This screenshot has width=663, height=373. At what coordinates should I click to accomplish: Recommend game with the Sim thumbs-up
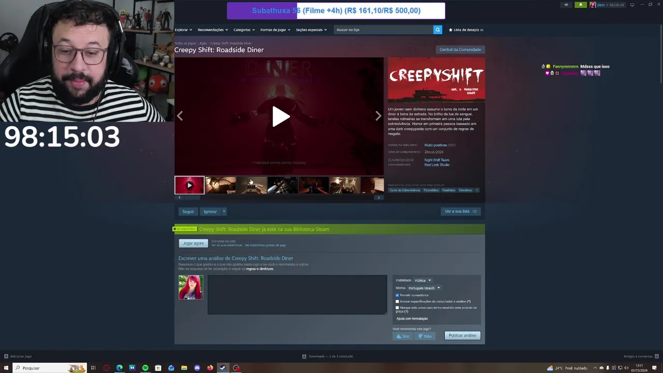click(402, 336)
